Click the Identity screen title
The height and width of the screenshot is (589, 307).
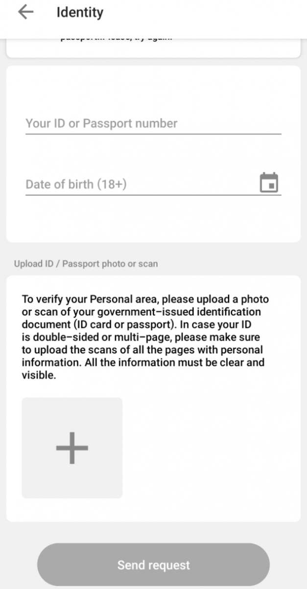[80, 12]
